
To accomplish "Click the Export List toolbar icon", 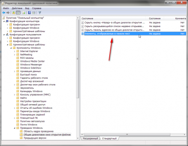I will pyautogui.click(x=23, y=13).
